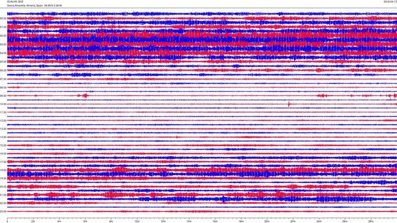Viewport: 397px width, 223px height.
Task: Select the 21:30 time label
Action: pos(3,195)
